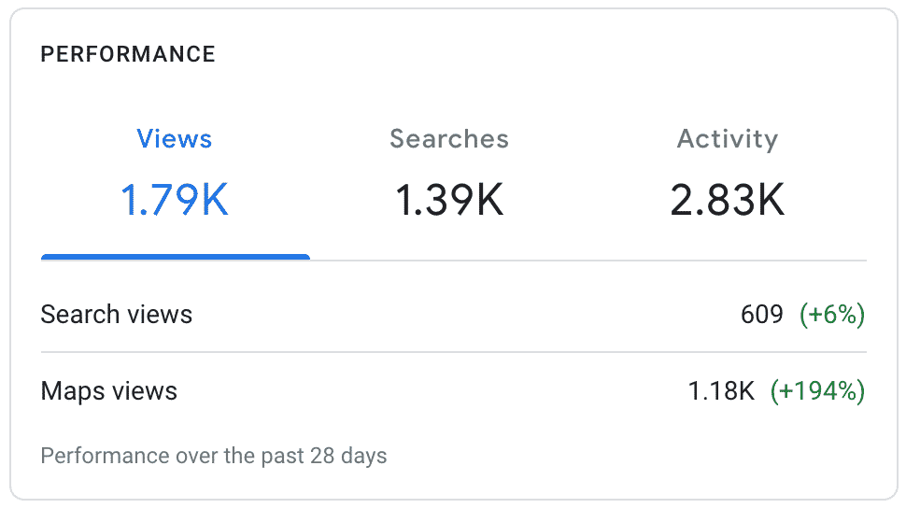The height and width of the screenshot is (508, 906).
Task: Click the +194% change indicator
Action: (x=817, y=390)
